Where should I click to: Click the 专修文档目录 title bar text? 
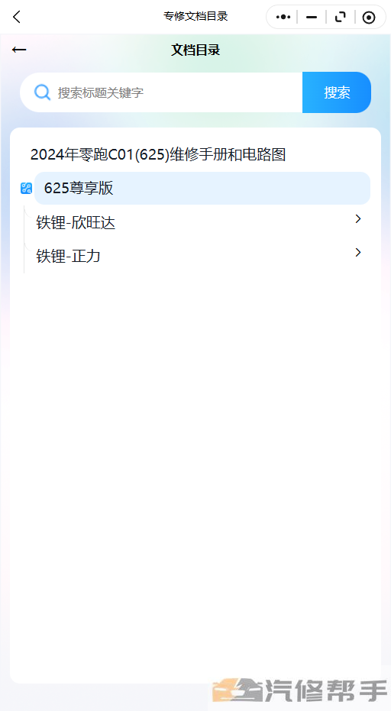pos(195,17)
